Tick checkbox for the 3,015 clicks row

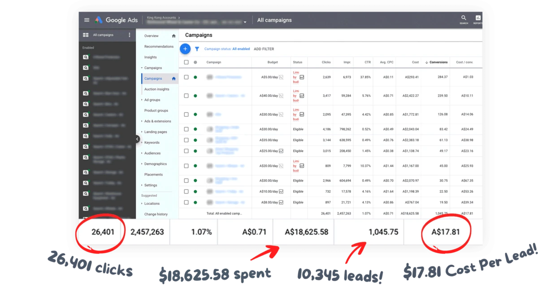tap(187, 151)
